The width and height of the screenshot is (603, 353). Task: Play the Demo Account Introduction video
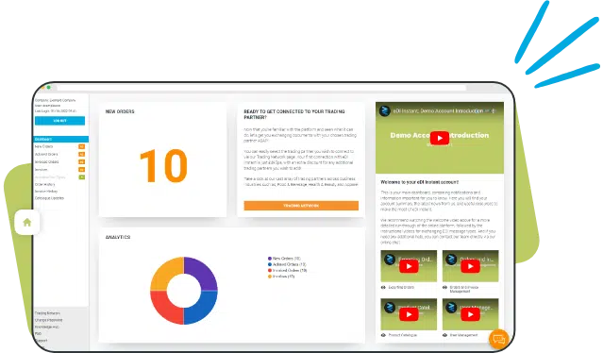tap(440, 138)
